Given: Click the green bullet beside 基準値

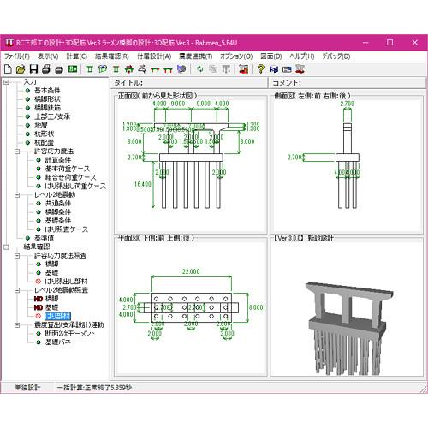Looking at the screenshot, I should [x=27, y=238].
